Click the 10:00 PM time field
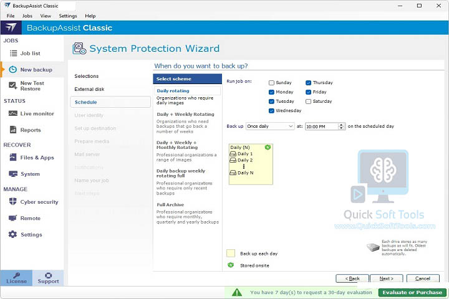The width and height of the screenshot is (449, 299). coord(322,126)
